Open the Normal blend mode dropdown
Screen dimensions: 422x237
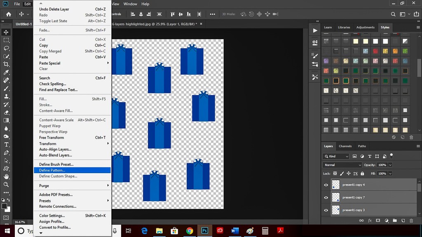point(342,165)
